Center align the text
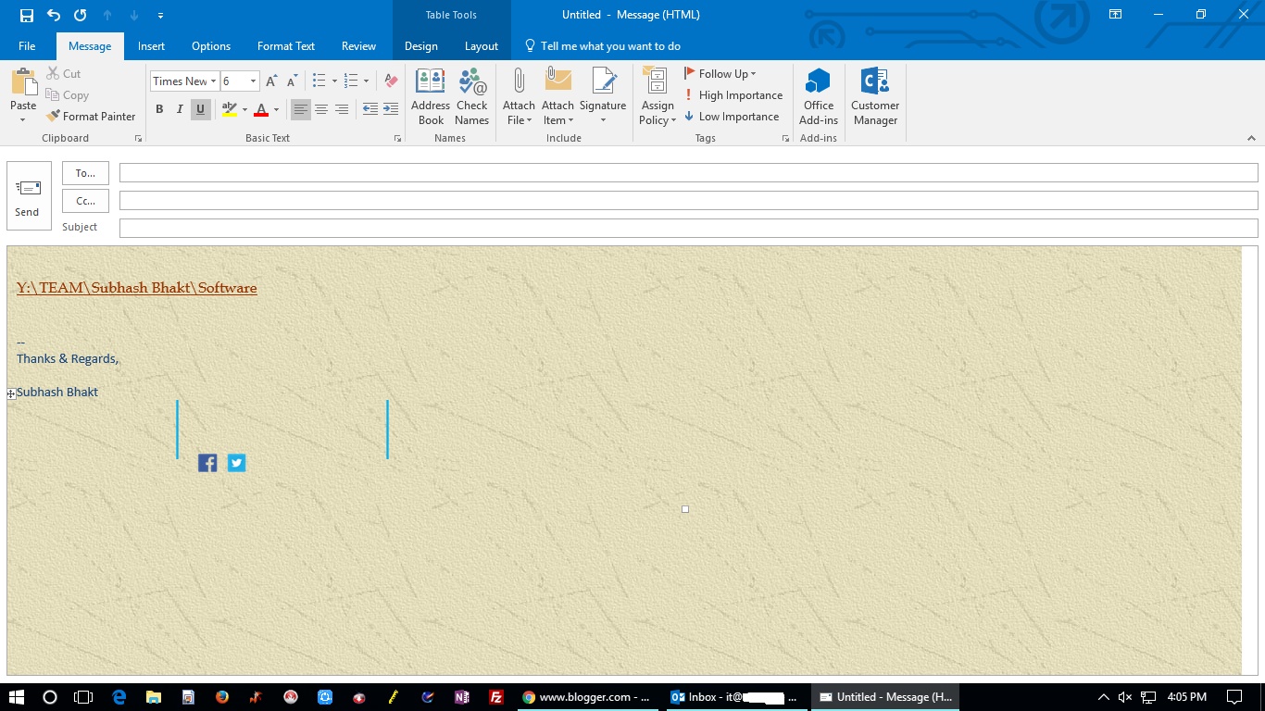The height and width of the screenshot is (711, 1265). [321, 109]
